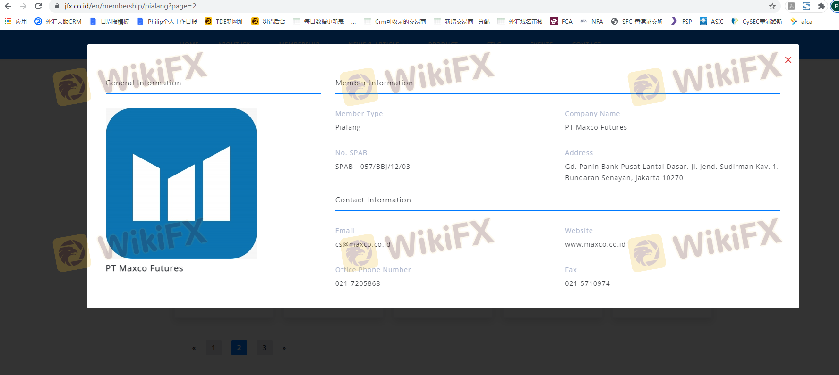Open the Extensions puzzle menu
The width and height of the screenshot is (839, 375).
coord(822,6)
